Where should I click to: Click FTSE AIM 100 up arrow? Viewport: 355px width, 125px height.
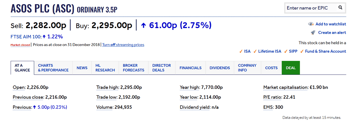(44, 37)
